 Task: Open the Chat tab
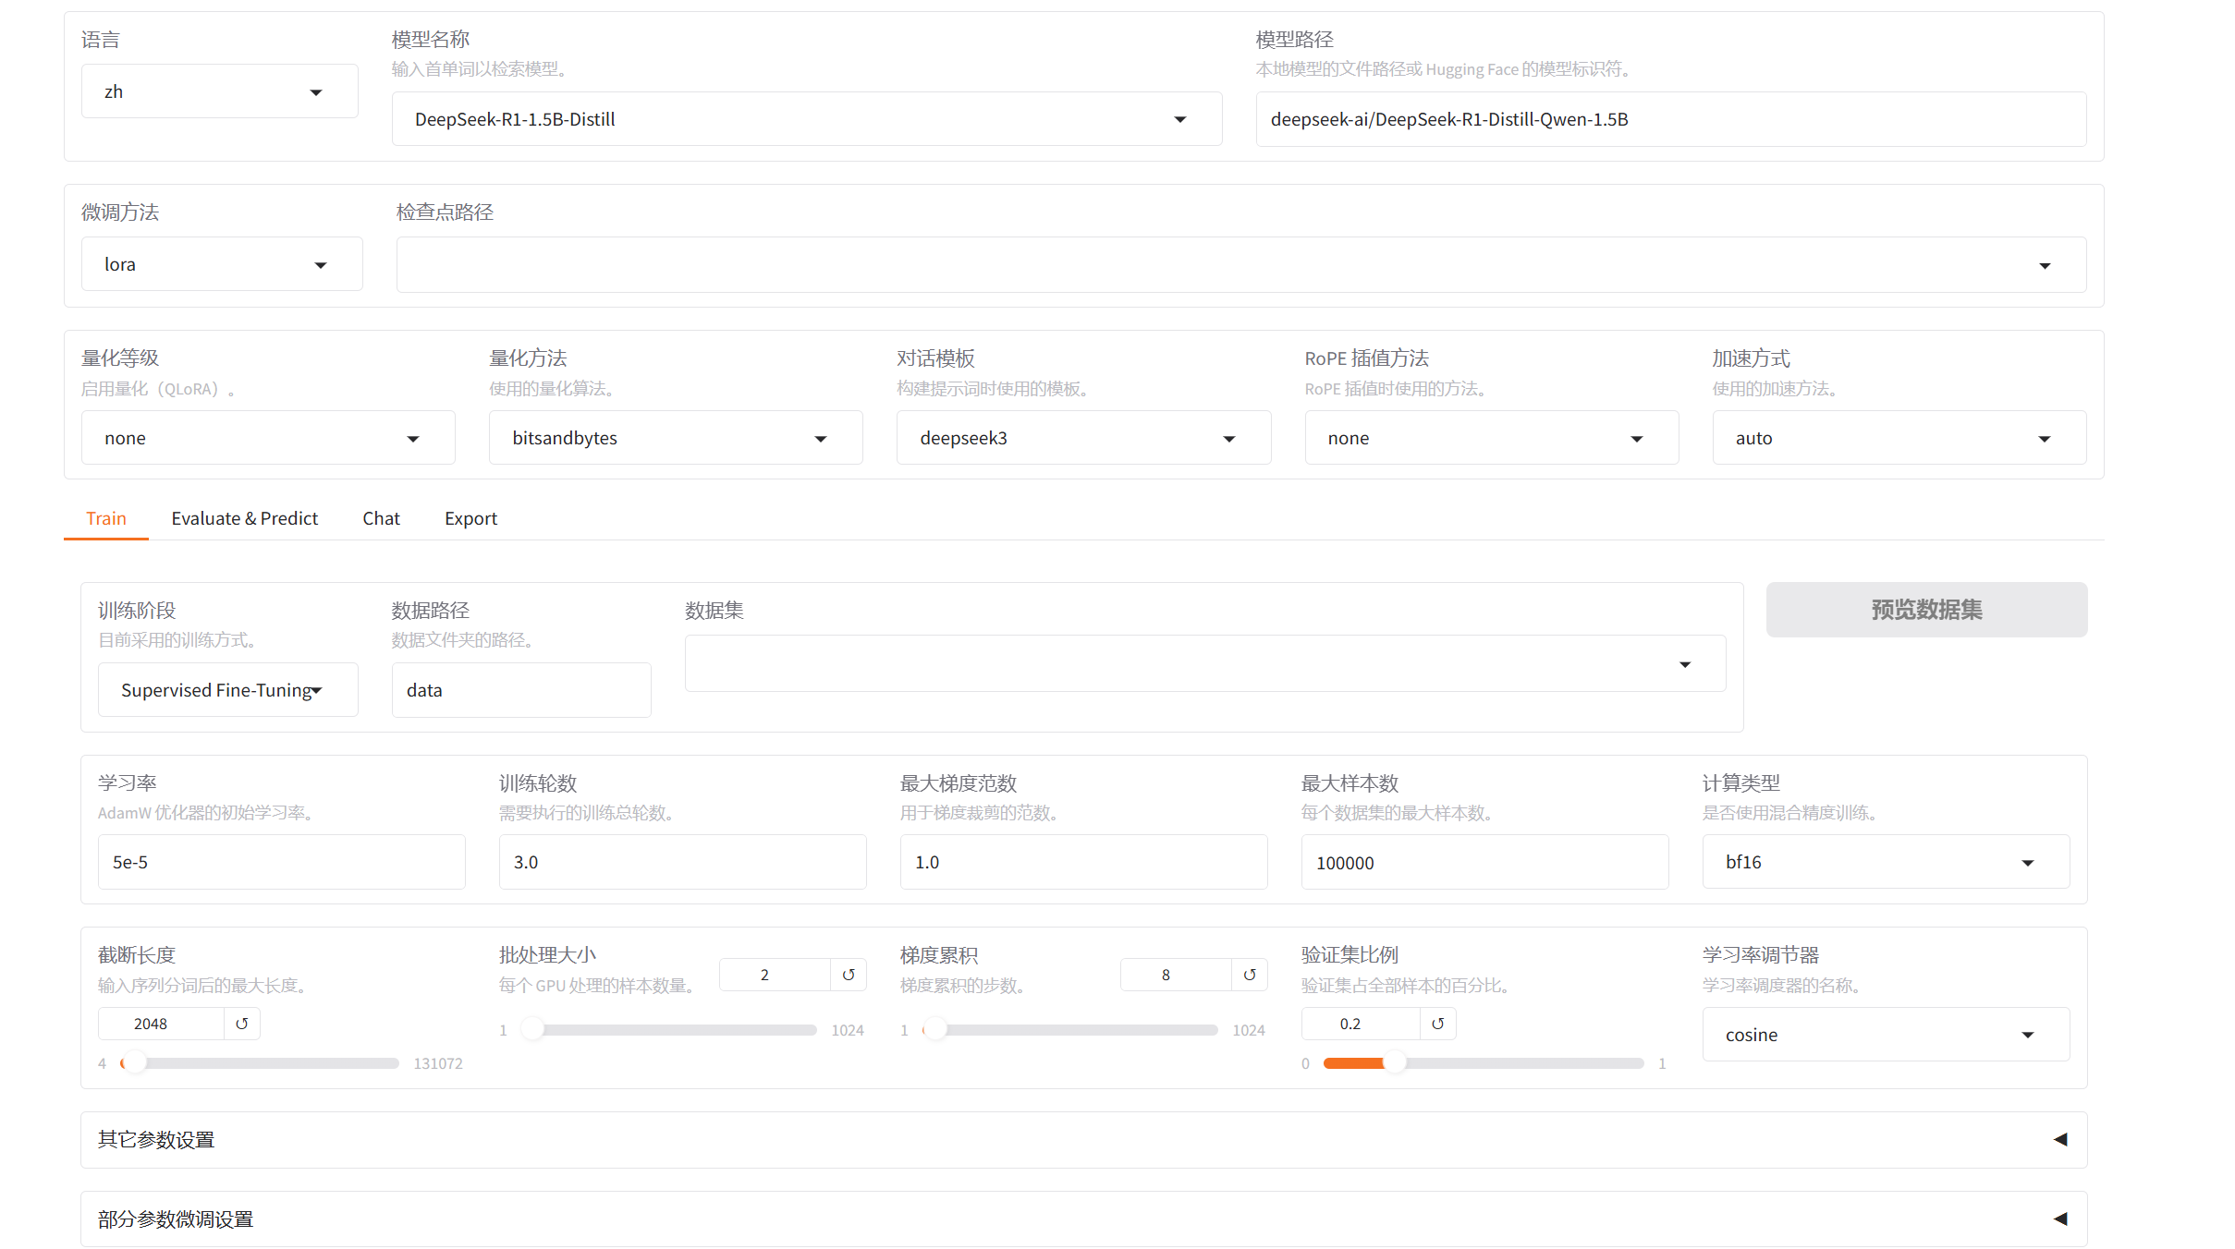tap(381, 518)
